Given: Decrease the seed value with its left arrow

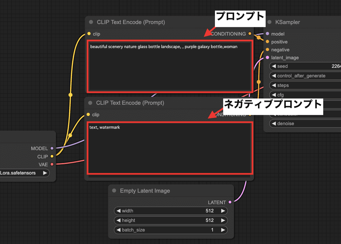Looking at the screenshot, I should pyautogui.click(x=274, y=66).
